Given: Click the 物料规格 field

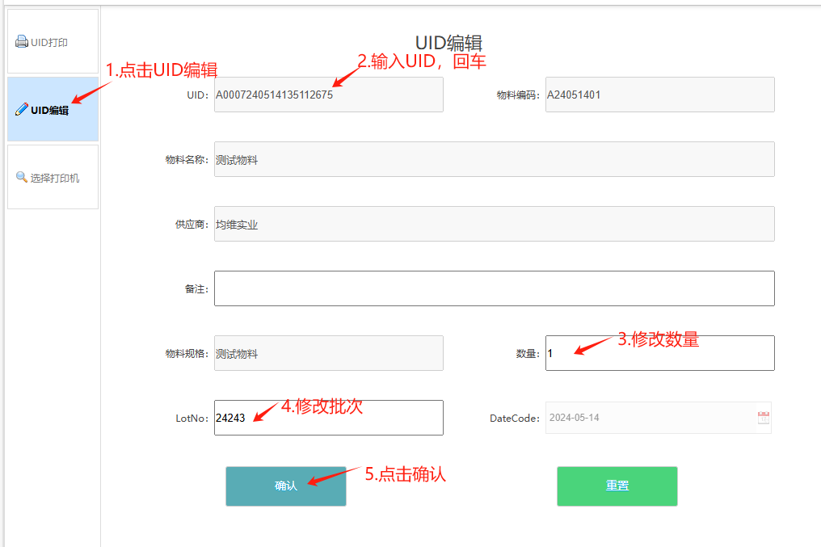Looking at the screenshot, I should coord(328,353).
